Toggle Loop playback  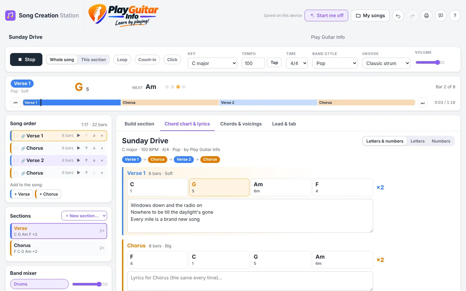coord(122,59)
